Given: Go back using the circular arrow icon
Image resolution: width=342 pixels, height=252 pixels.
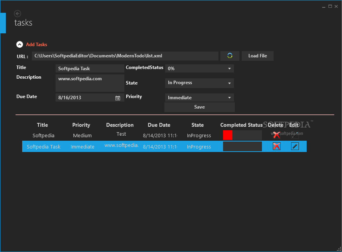Looking at the screenshot, I should [17, 14].
